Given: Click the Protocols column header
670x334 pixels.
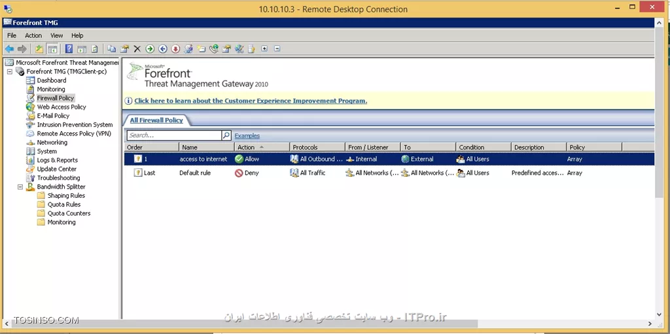Looking at the screenshot, I should coord(317,147).
